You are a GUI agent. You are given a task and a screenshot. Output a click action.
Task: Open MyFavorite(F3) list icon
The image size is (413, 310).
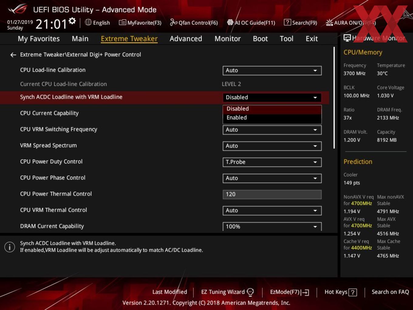pyautogui.click(x=122, y=22)
